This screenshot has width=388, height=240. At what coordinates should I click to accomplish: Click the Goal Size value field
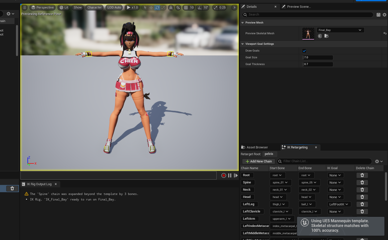(x=317, y=58)
